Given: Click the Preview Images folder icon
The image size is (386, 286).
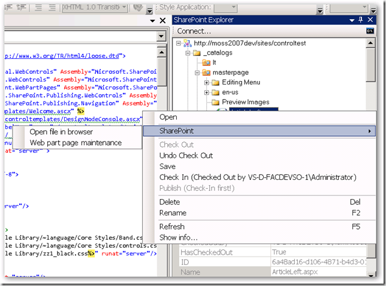Looking at the screenshot, I should (x=215, y=102).
